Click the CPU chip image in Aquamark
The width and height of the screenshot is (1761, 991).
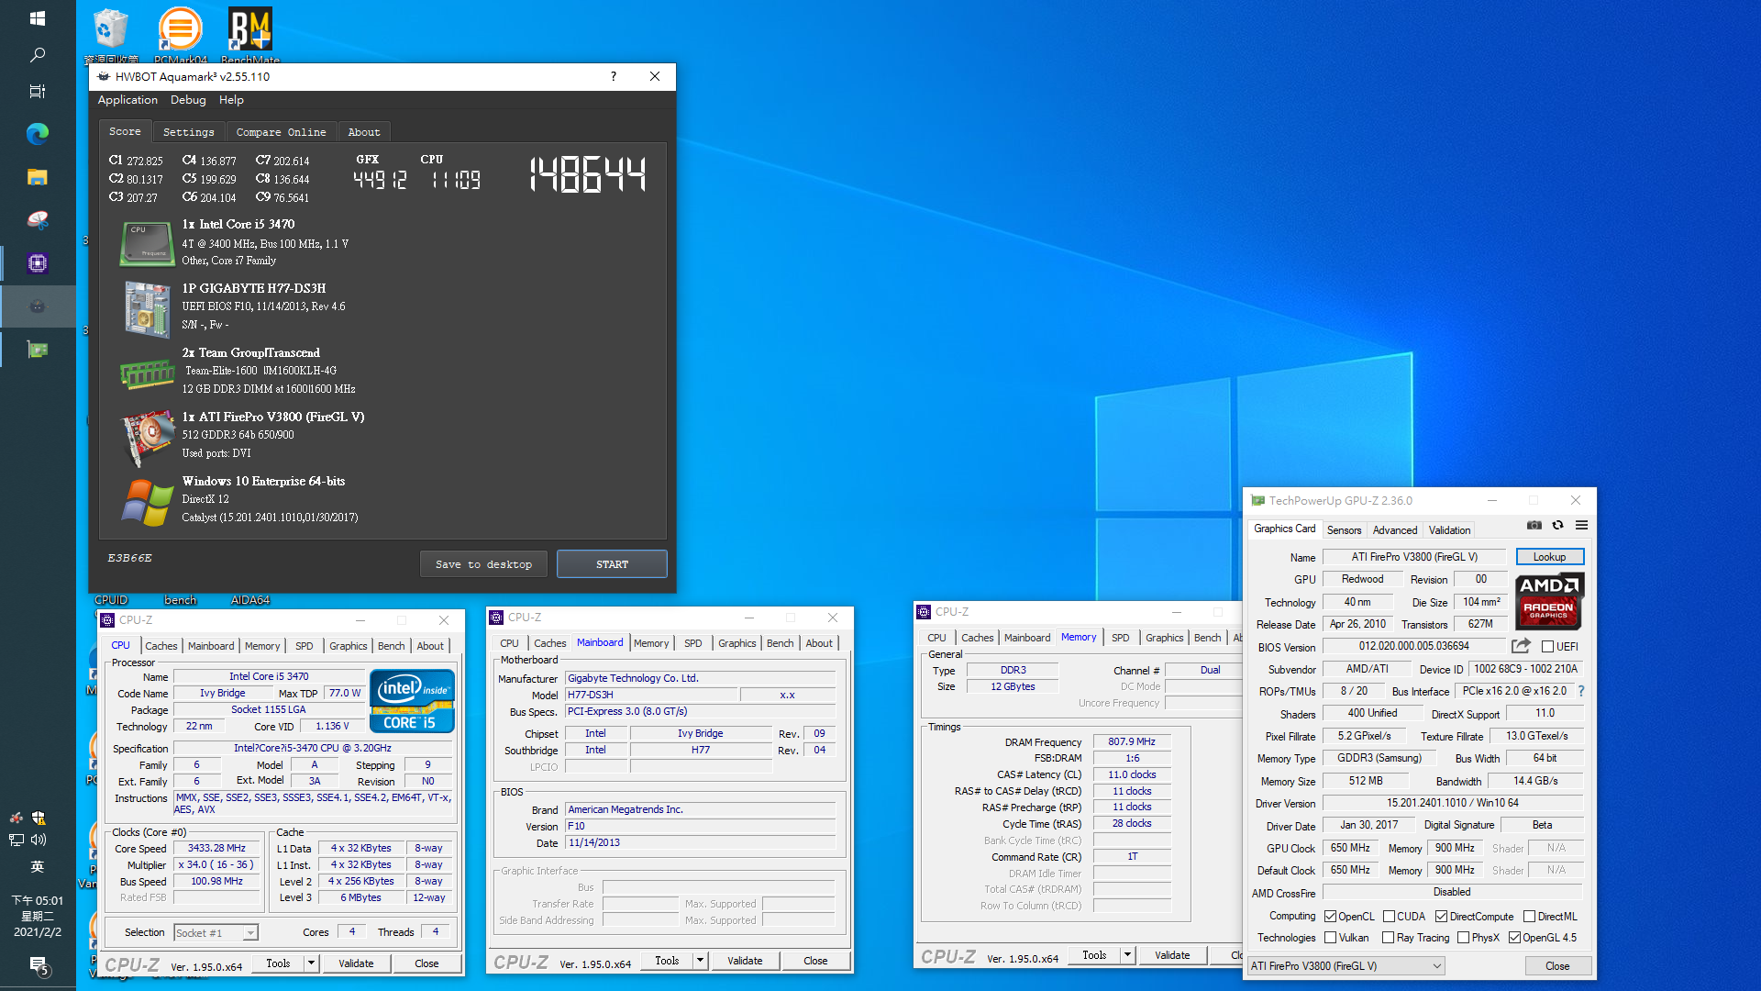147,243
